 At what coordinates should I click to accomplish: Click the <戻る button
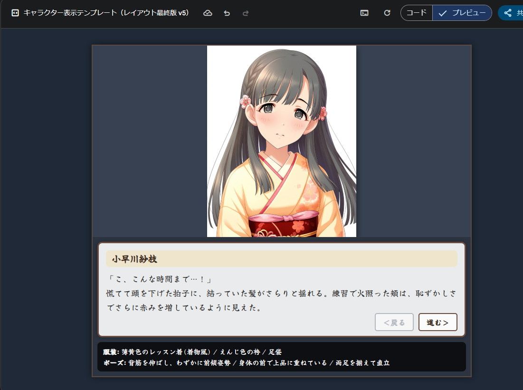click(394, 322)
